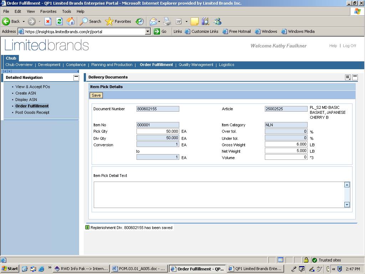Click the Item Pick Detail Text area
The width and height of the screenshot is (365, 274).
coord(219,195)
